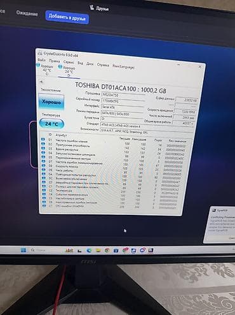Click the Буфер данных value field
The image size is (235, 315).
tap(187, 100)
